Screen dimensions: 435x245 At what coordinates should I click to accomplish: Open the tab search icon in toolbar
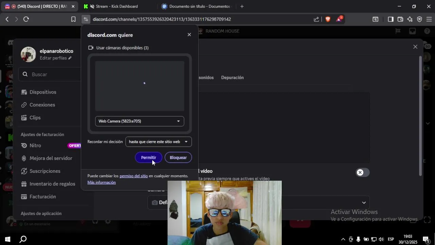(x=376, y=19)
